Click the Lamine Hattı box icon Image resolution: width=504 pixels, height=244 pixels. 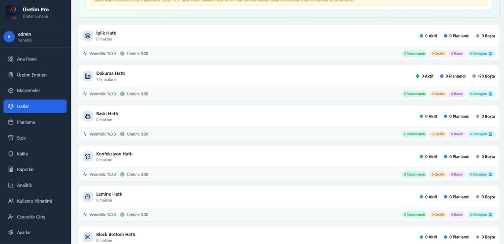88,197
